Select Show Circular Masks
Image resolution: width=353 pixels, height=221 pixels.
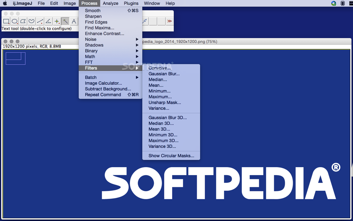coord(171,156)
